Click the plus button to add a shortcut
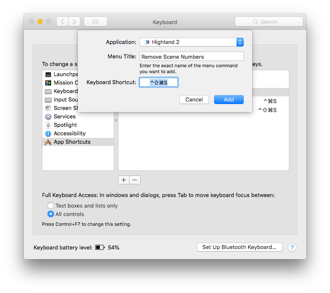The width and height of the screenshot is (330, 293). point(124,180)
